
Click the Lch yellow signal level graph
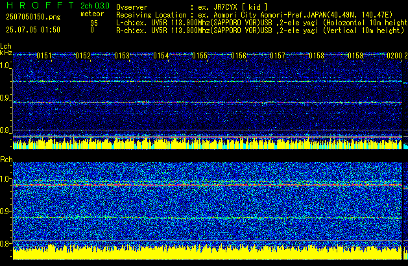point(208,144)
